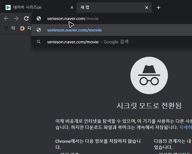Reload the page with refresh icon

[26, 18]
